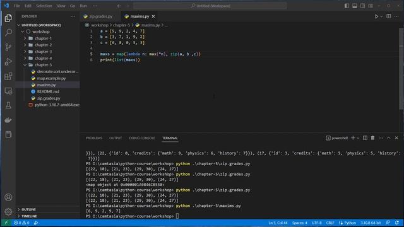The width and height of the screenshot is (404, 227).
Task: Open remote window status button
Action: tap(6, 223)
